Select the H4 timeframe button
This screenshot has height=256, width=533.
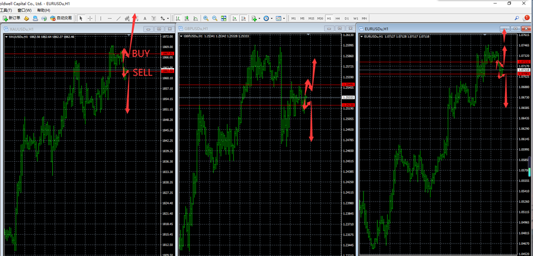[338, 18]
